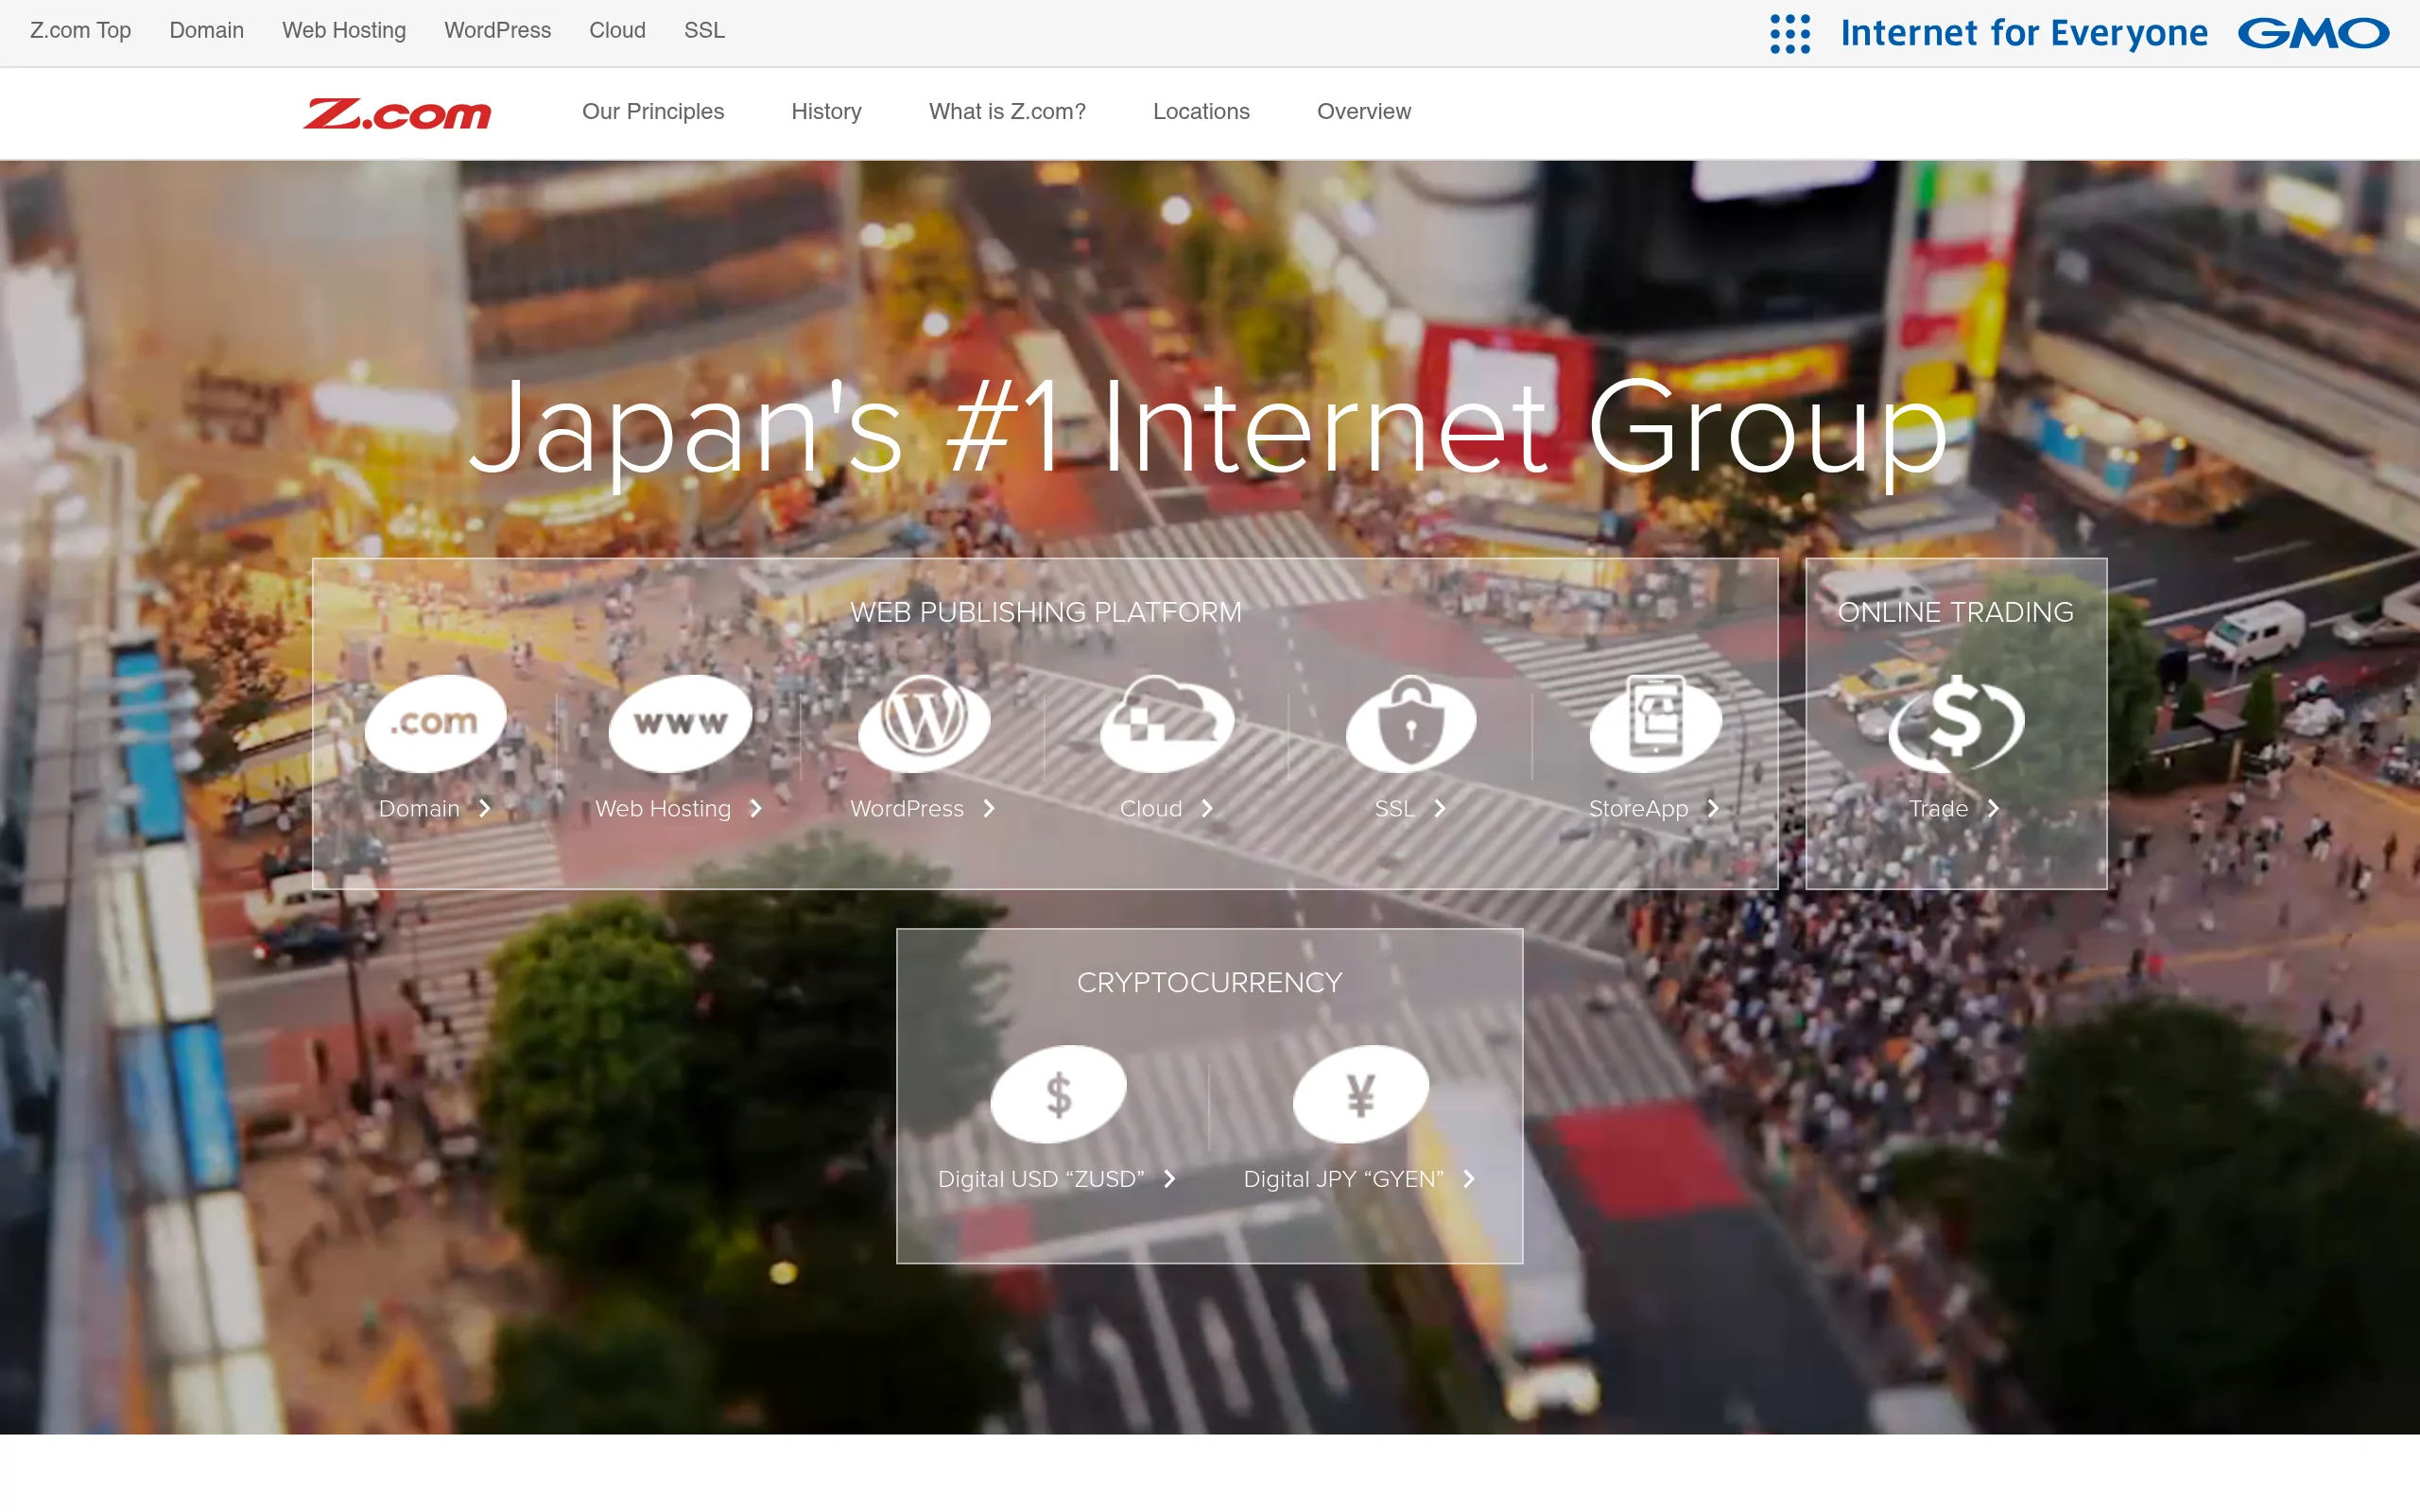
Task: Click the Web Hosting text link in platform box
Action: coord(663,808)
